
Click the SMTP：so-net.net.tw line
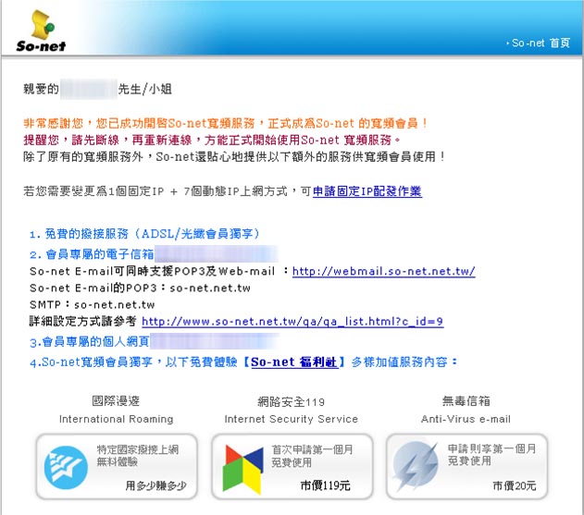(92, 305)
